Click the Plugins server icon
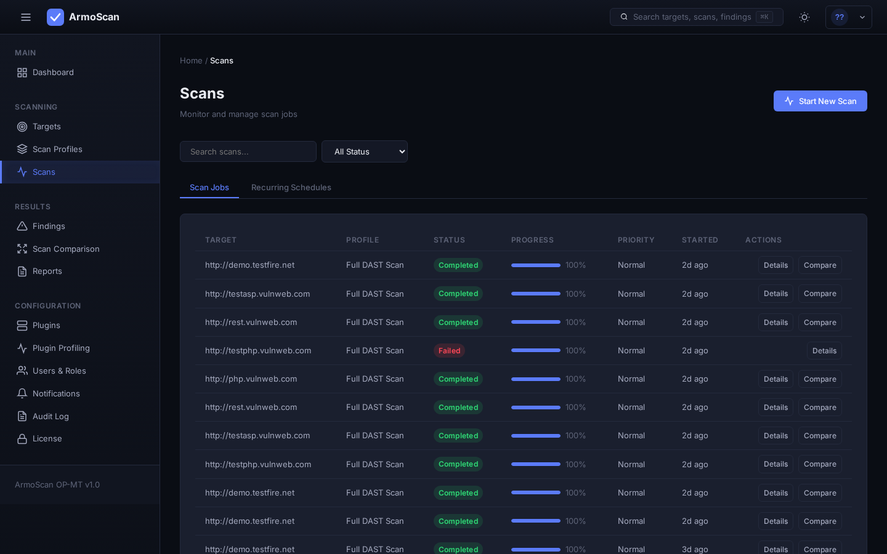This screenshot has width=887, height=554. (22, 326)
